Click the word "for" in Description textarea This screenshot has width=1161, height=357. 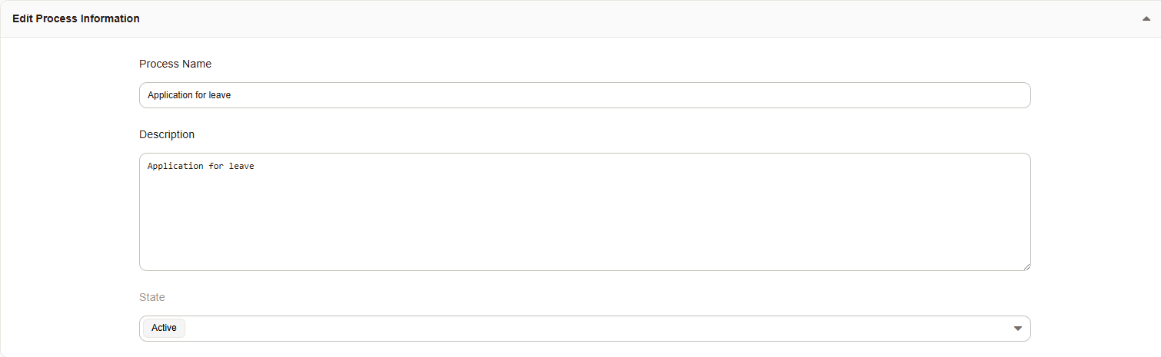pyautogui.click(x=216, y=166)
